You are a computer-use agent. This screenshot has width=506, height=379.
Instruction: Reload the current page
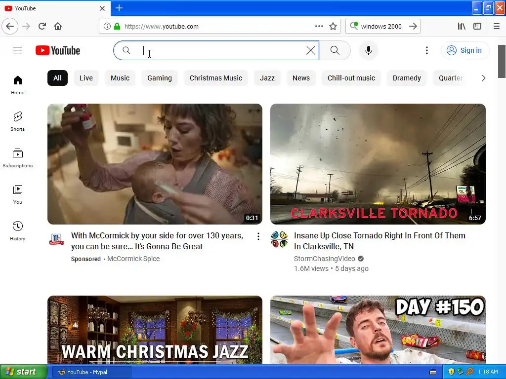pos(42,26)
